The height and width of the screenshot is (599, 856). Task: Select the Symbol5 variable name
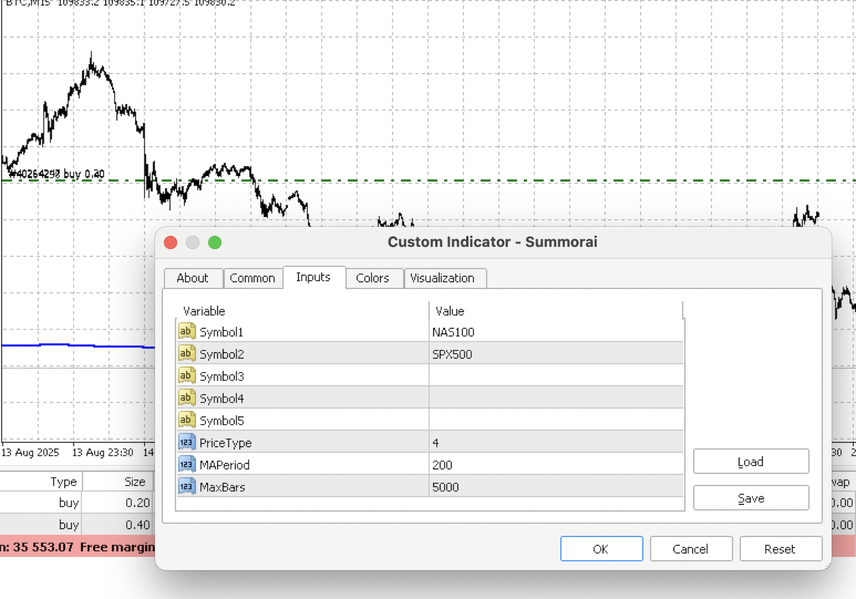click(x=222, y=421)
